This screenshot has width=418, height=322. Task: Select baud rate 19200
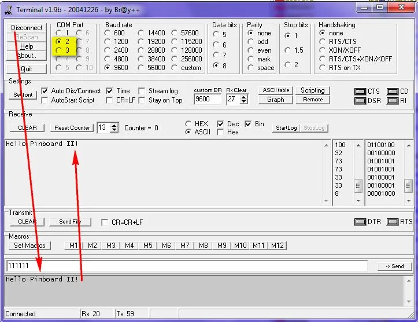coord(140,42)
